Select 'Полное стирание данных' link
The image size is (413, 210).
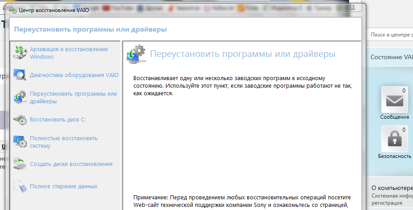pos(63,186)
